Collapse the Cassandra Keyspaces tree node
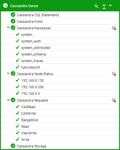The image size is (120, 150). [x=8, y=28]
